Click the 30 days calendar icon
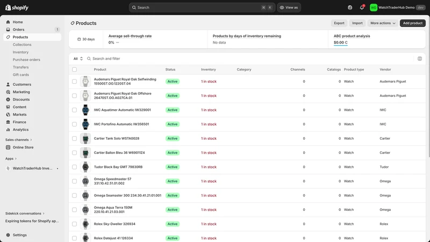This screenshot has width=430, height=242. tap(79, 39)
